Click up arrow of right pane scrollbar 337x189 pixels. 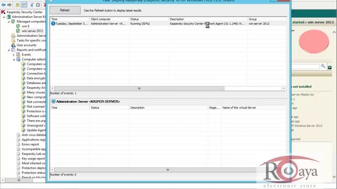tap(334, 32)
